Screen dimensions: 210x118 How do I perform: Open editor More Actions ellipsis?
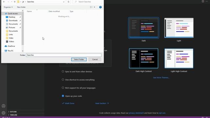click(207, 1)
